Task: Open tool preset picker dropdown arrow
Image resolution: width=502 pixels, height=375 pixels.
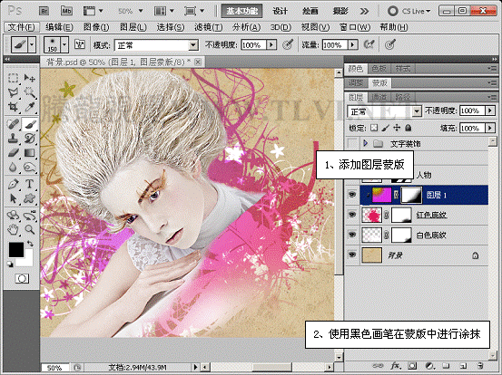Action: pyautogui.click(x=32, y=44)
